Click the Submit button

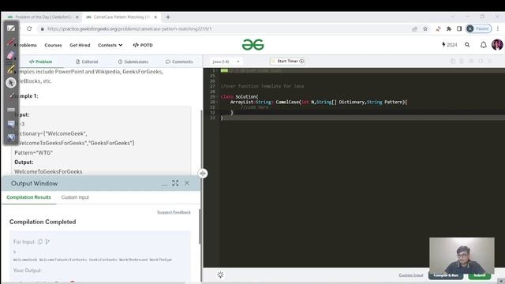click(480, 275)
